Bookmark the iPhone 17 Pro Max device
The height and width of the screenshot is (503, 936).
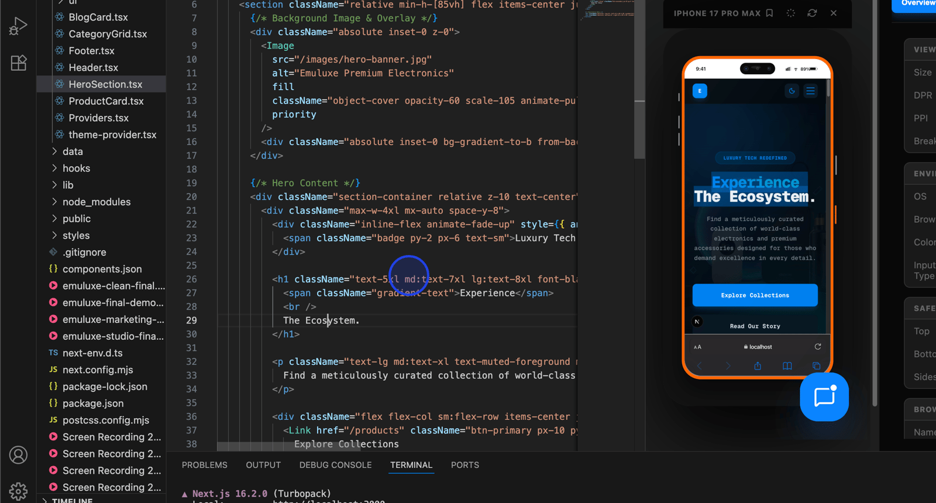pyautogui.click(x=769, y=13)
